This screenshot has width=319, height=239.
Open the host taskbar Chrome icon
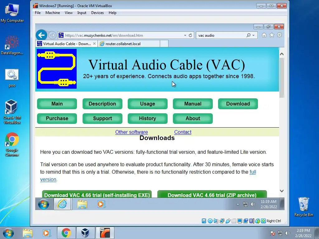(x=66, y=233)
